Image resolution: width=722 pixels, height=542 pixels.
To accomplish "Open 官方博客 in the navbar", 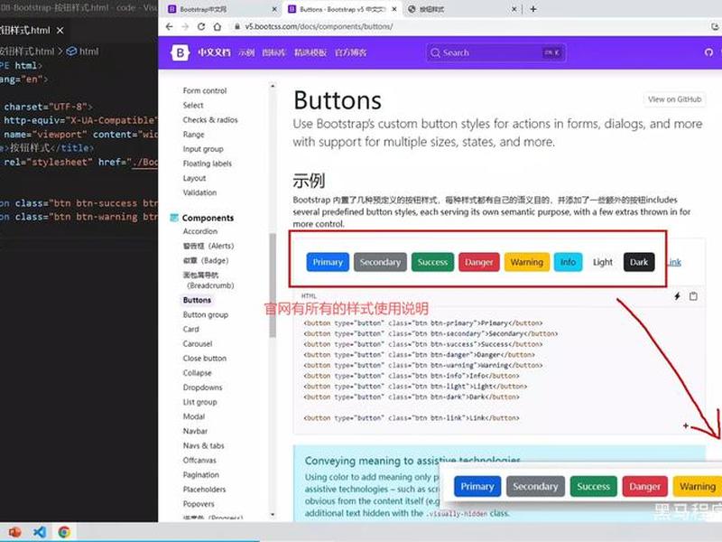I will pyautogui.click(x=351, y=52).
